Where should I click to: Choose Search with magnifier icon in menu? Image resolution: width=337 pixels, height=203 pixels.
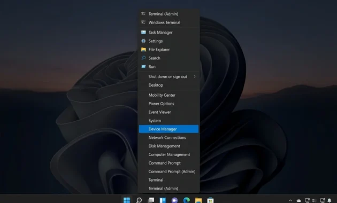click(x=168, y=58)
